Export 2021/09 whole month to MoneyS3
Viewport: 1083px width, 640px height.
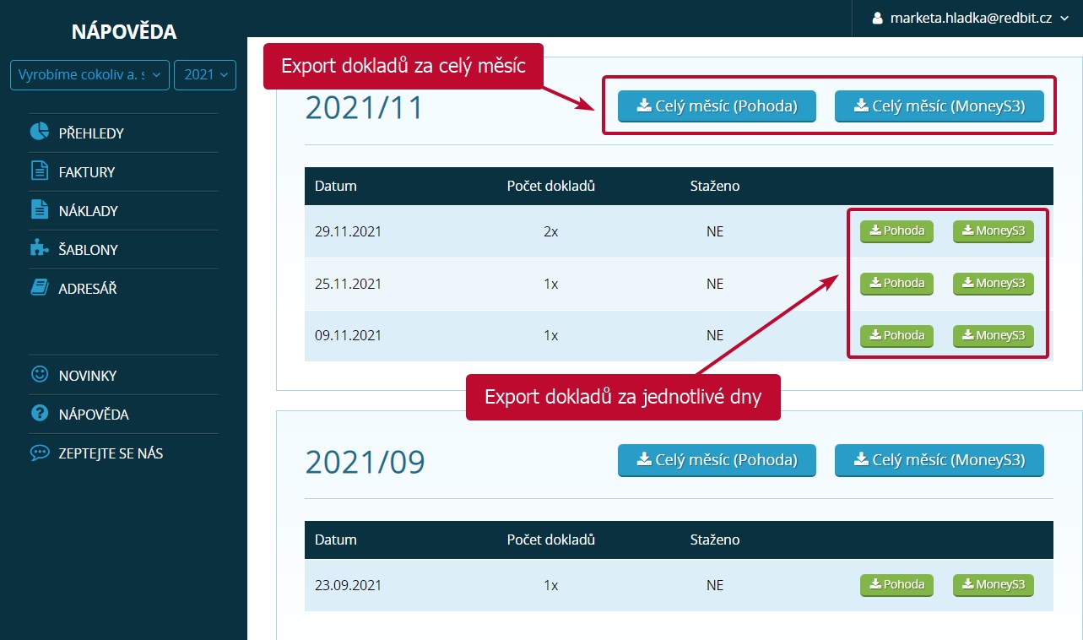pos(940,460)
